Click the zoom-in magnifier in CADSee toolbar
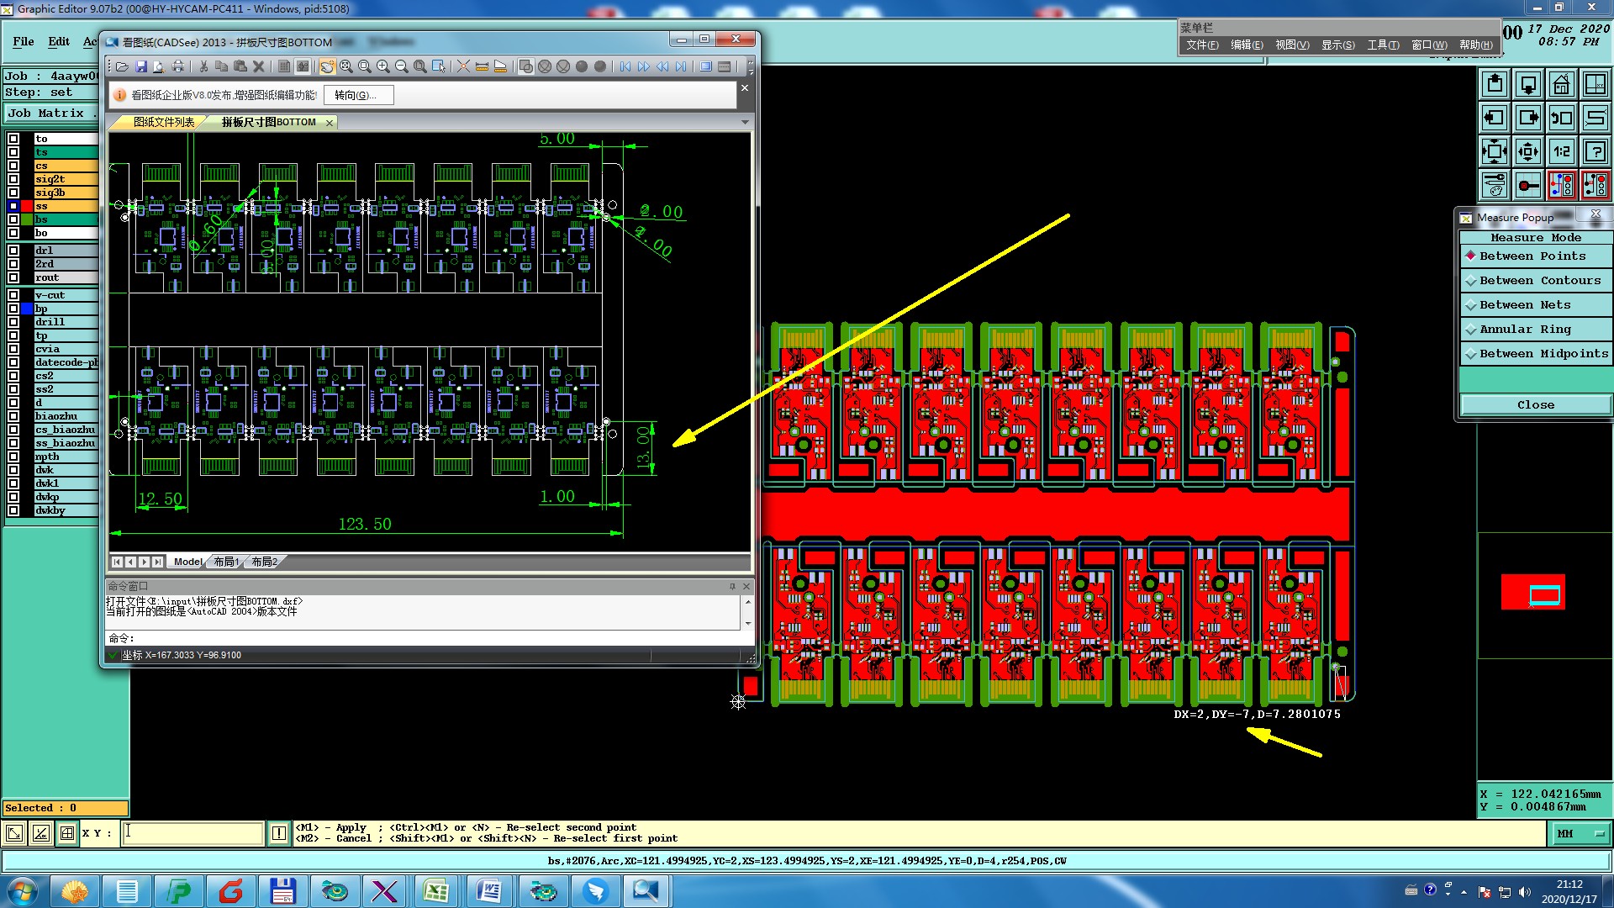 pyautogui.click(x=383, y=66)
